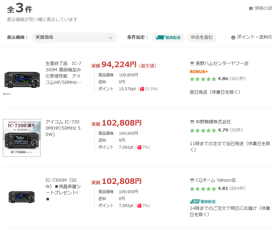Open the 中野無線株式会社 store link
The width and height of the screenshot is (272, 230).
[213, 122]
